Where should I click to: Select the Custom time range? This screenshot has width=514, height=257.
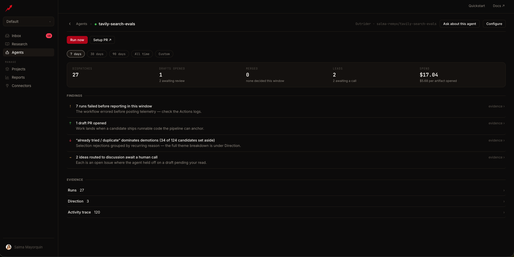coord(164,54)
